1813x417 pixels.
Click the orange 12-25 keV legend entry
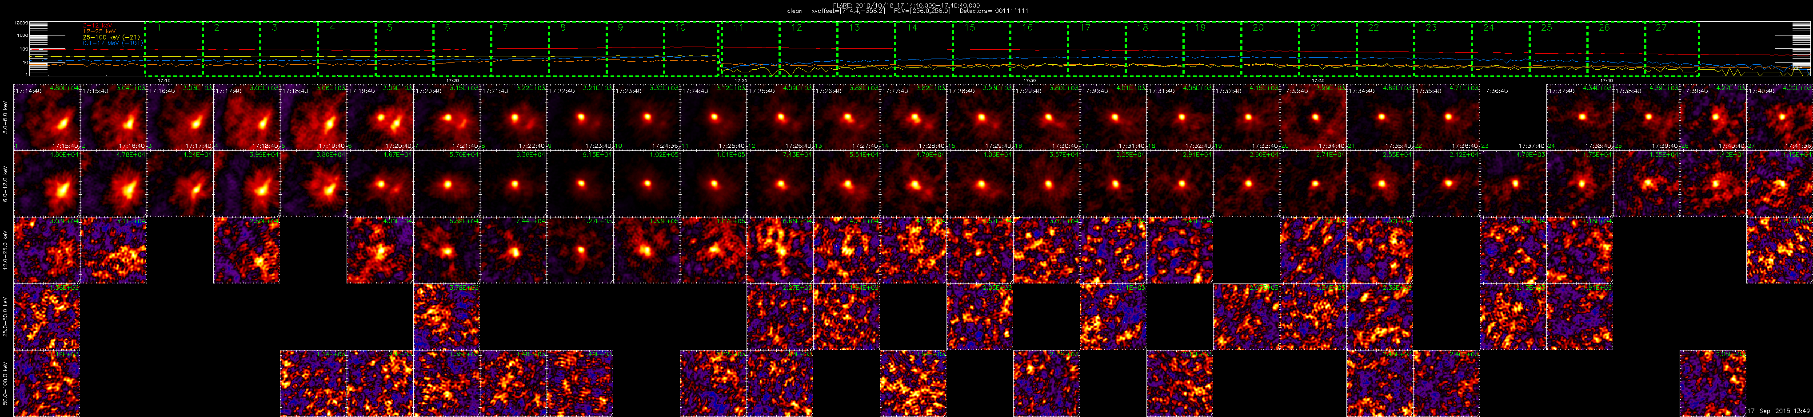point(99,31)
